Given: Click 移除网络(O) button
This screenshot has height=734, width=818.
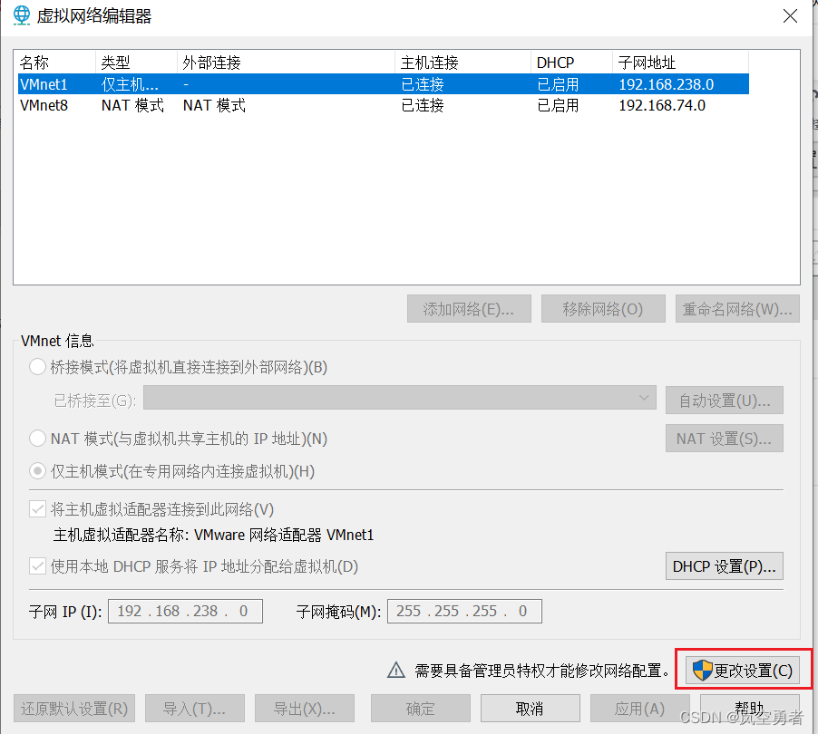Looking at the screenshot, I should (603, 309).
